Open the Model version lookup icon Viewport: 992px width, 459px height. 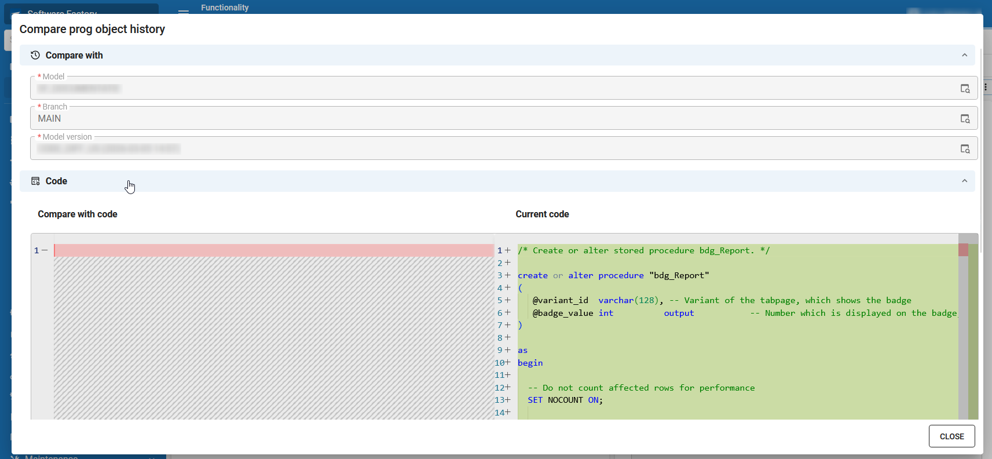point(965,149)
